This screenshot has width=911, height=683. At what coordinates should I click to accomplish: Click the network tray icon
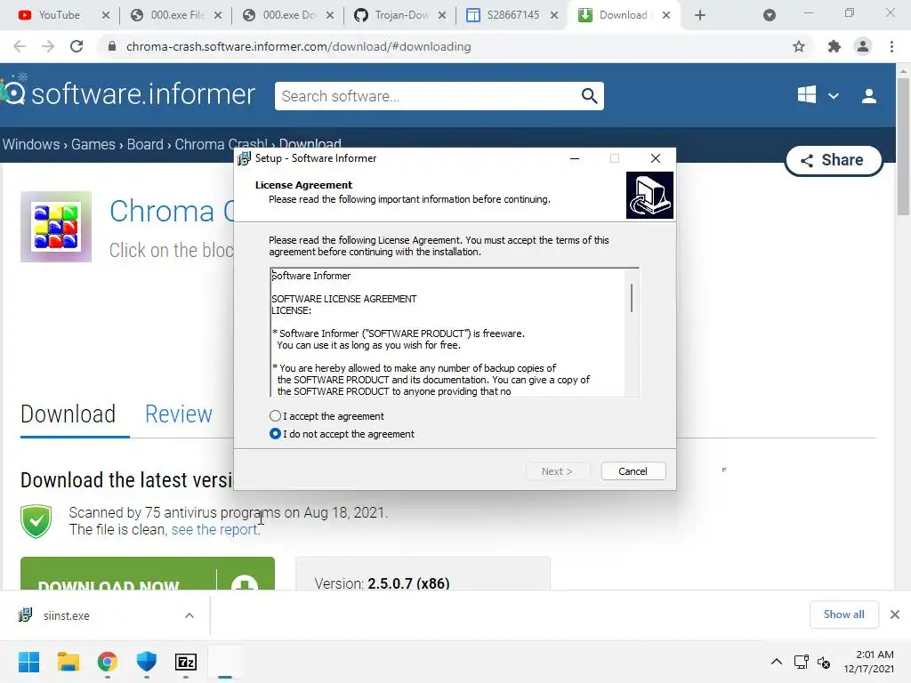802,662
